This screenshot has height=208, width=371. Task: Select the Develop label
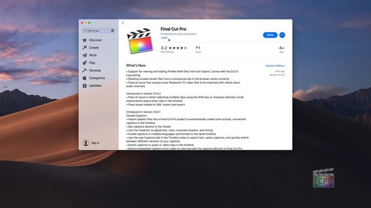tap(95, 70)
